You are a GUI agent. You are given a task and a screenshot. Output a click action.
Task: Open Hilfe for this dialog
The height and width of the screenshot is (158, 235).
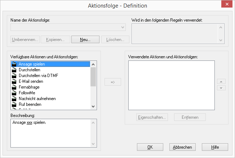[x=215, y=147]
